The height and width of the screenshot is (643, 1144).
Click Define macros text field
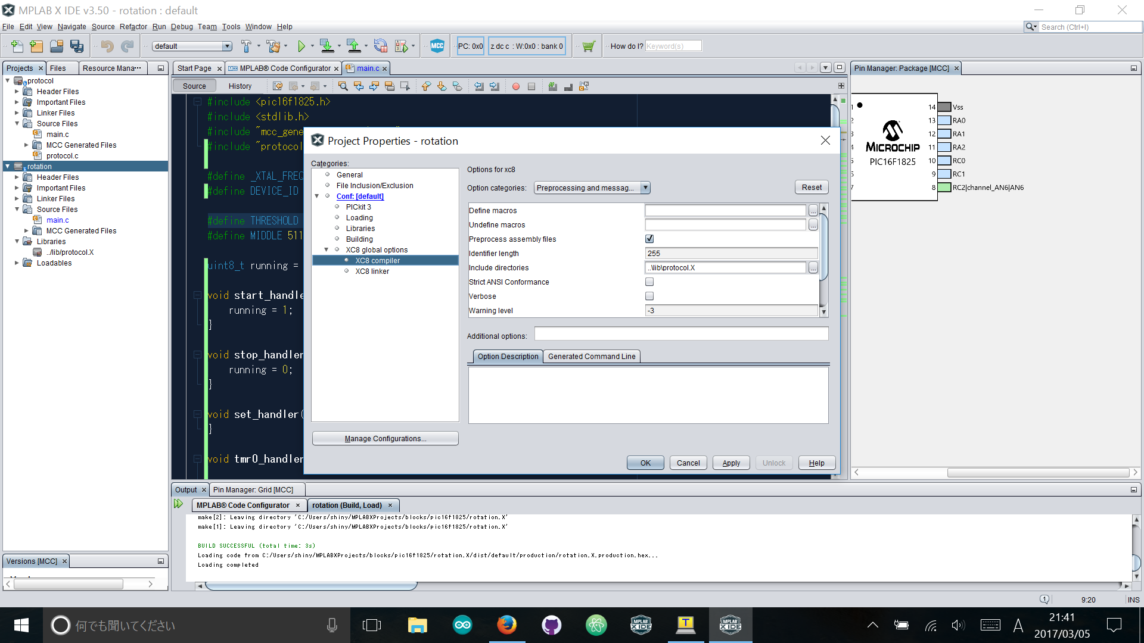725,210
